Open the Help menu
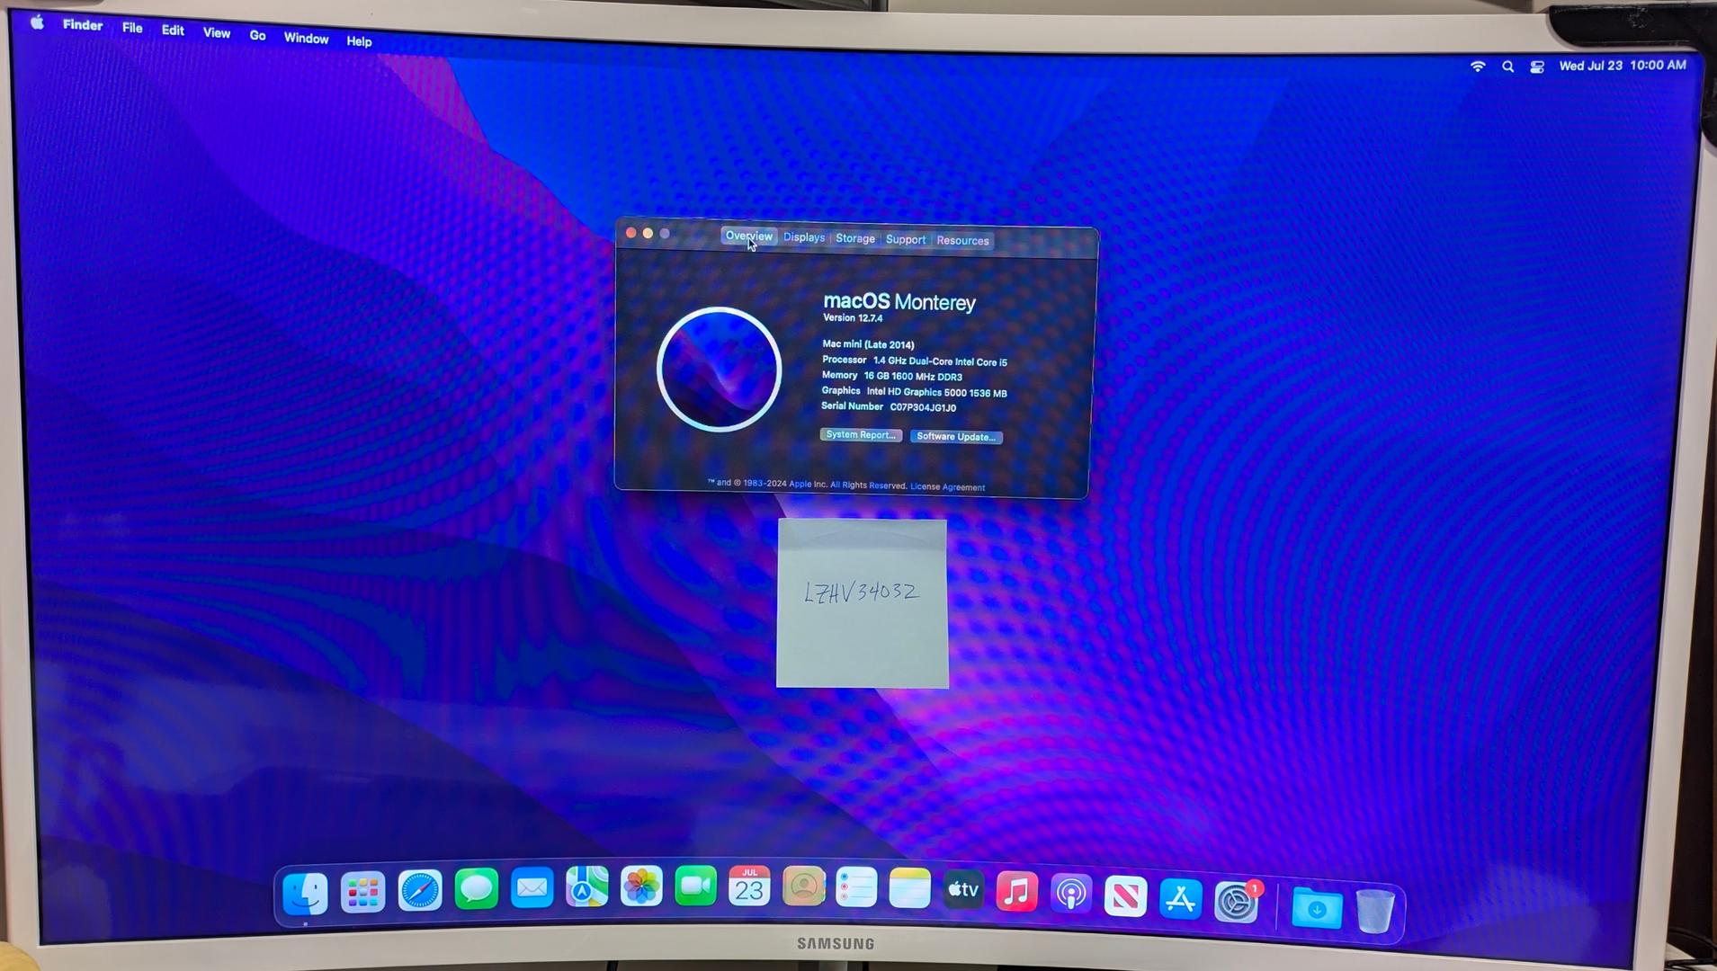1717x971 pixels. click(359, 41)
